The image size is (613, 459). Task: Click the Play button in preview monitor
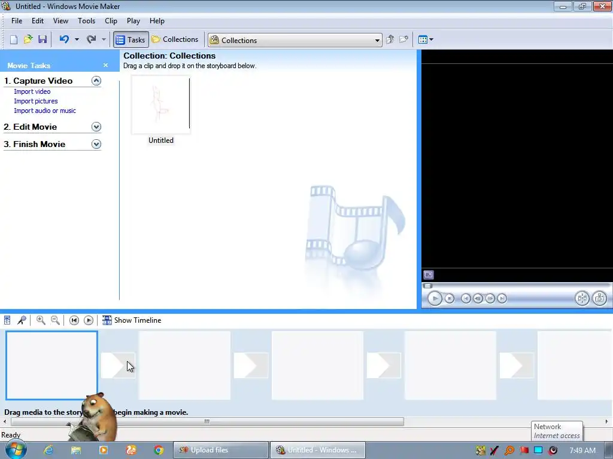(435, 299)
